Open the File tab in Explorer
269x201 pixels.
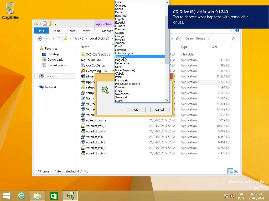[x=42, y=31]
